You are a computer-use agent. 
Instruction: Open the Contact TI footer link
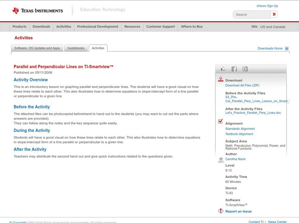(256, 222)
